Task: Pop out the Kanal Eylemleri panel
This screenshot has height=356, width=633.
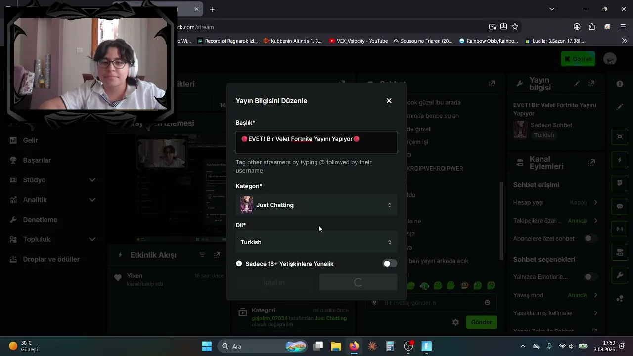Action: [x=591, y=162]
